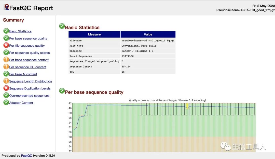Click green check icon beside Overrepresented sequences
The height and width of the screenshot is (159, 275).
click(6, 95)
